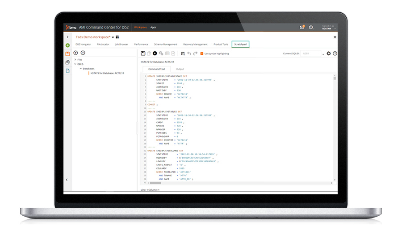This screenshot has width=402, height=230.
Task: Expand the Files tree node
Action: point(75,59)
